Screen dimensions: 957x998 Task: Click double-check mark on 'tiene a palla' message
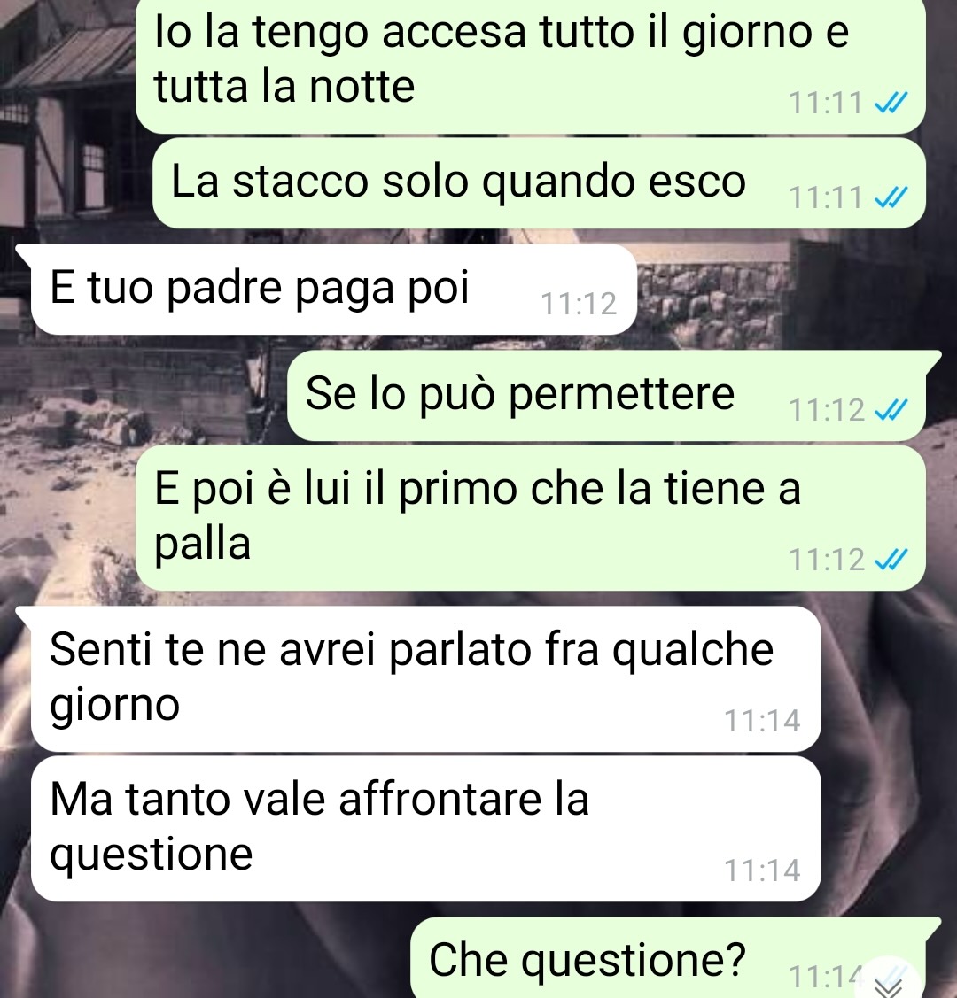coord(891,560)
